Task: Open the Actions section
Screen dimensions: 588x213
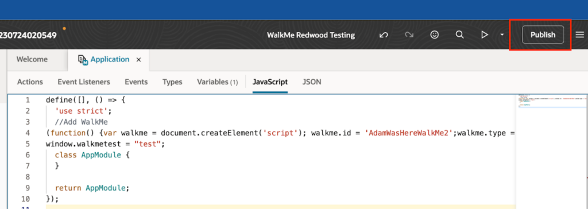Action: tap(30, 82)
